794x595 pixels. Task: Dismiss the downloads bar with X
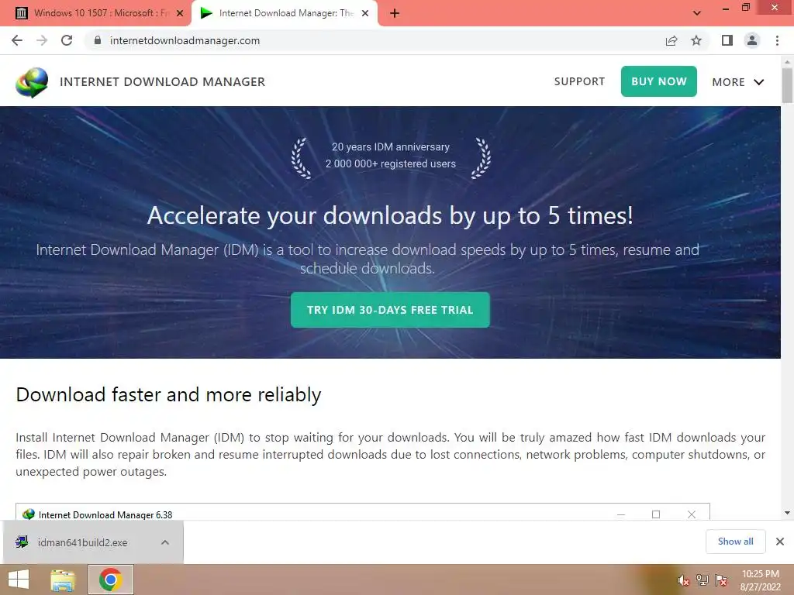[x=780, y=542]
